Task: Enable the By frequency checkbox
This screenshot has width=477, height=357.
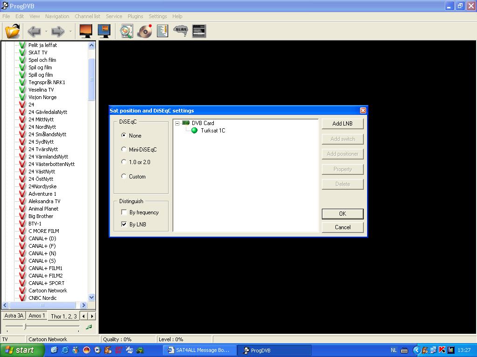Action: pos(124,212)
